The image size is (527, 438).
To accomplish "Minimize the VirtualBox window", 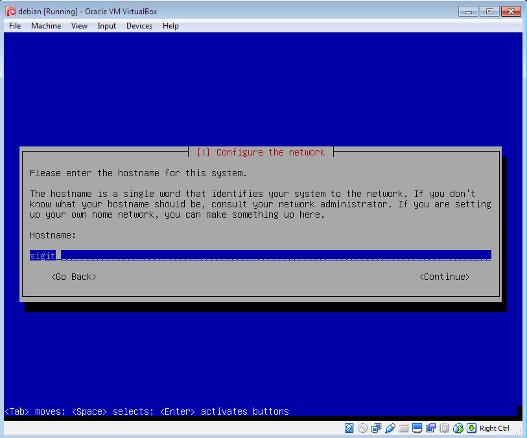I will tap(468, 12).
